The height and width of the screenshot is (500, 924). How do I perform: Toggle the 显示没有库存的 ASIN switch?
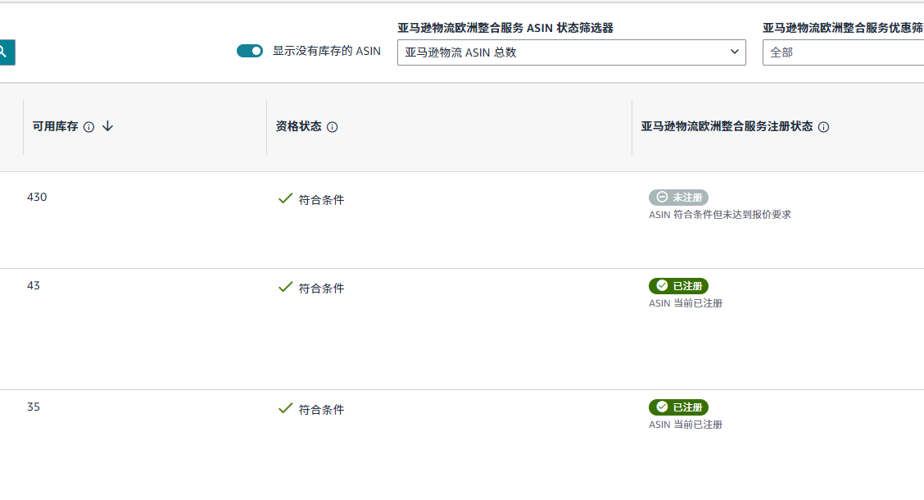250,51
